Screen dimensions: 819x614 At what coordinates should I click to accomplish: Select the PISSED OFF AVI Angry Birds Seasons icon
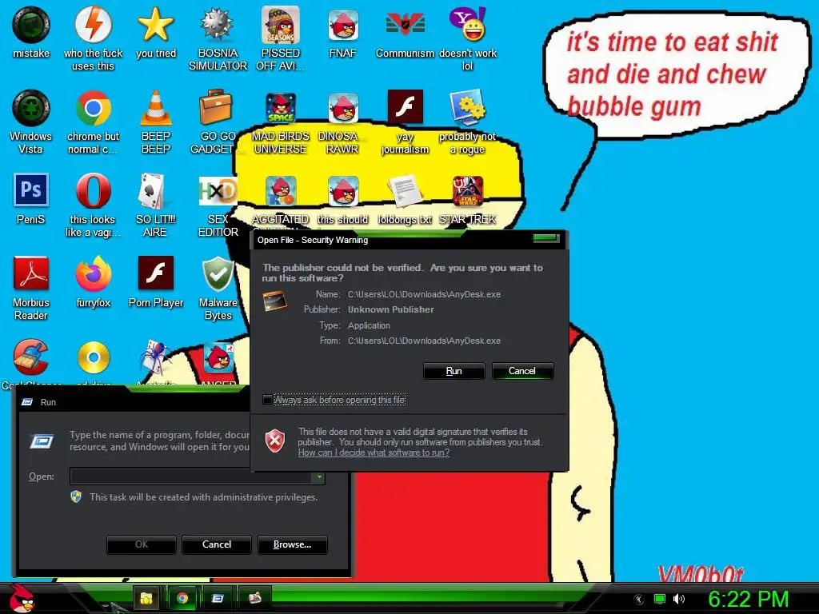coord(281,25)
